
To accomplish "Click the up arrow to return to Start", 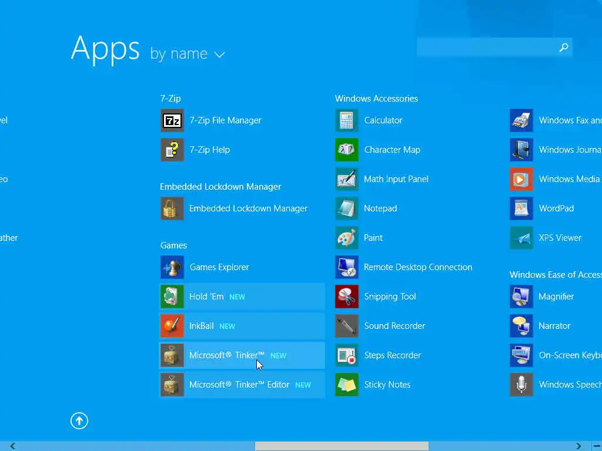I will 79,420.
